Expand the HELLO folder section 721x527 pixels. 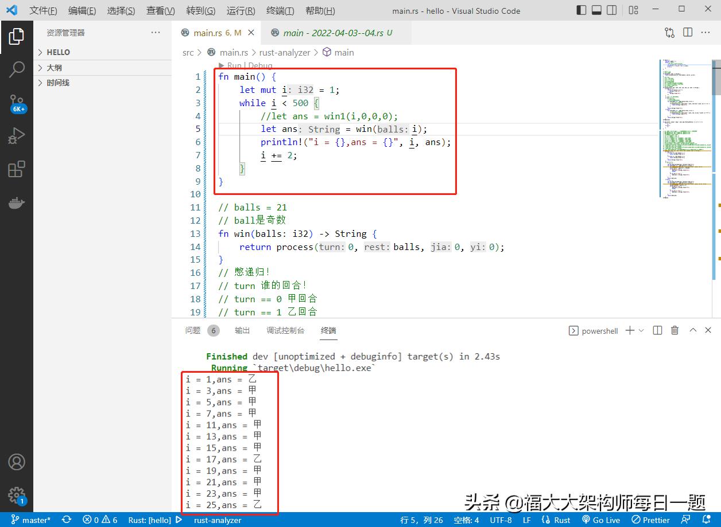(x=57, y=52)
